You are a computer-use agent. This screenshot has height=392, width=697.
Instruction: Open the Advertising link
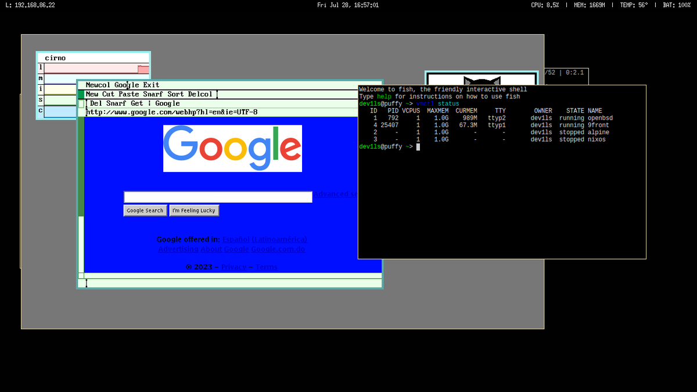click(178, 249)
